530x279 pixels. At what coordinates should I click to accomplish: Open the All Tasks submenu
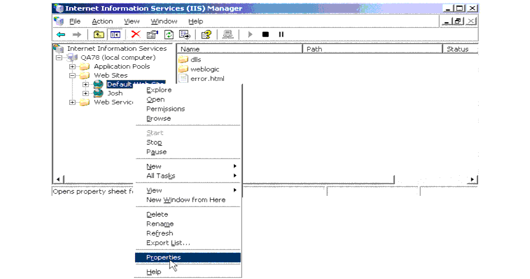pos(188,176)
